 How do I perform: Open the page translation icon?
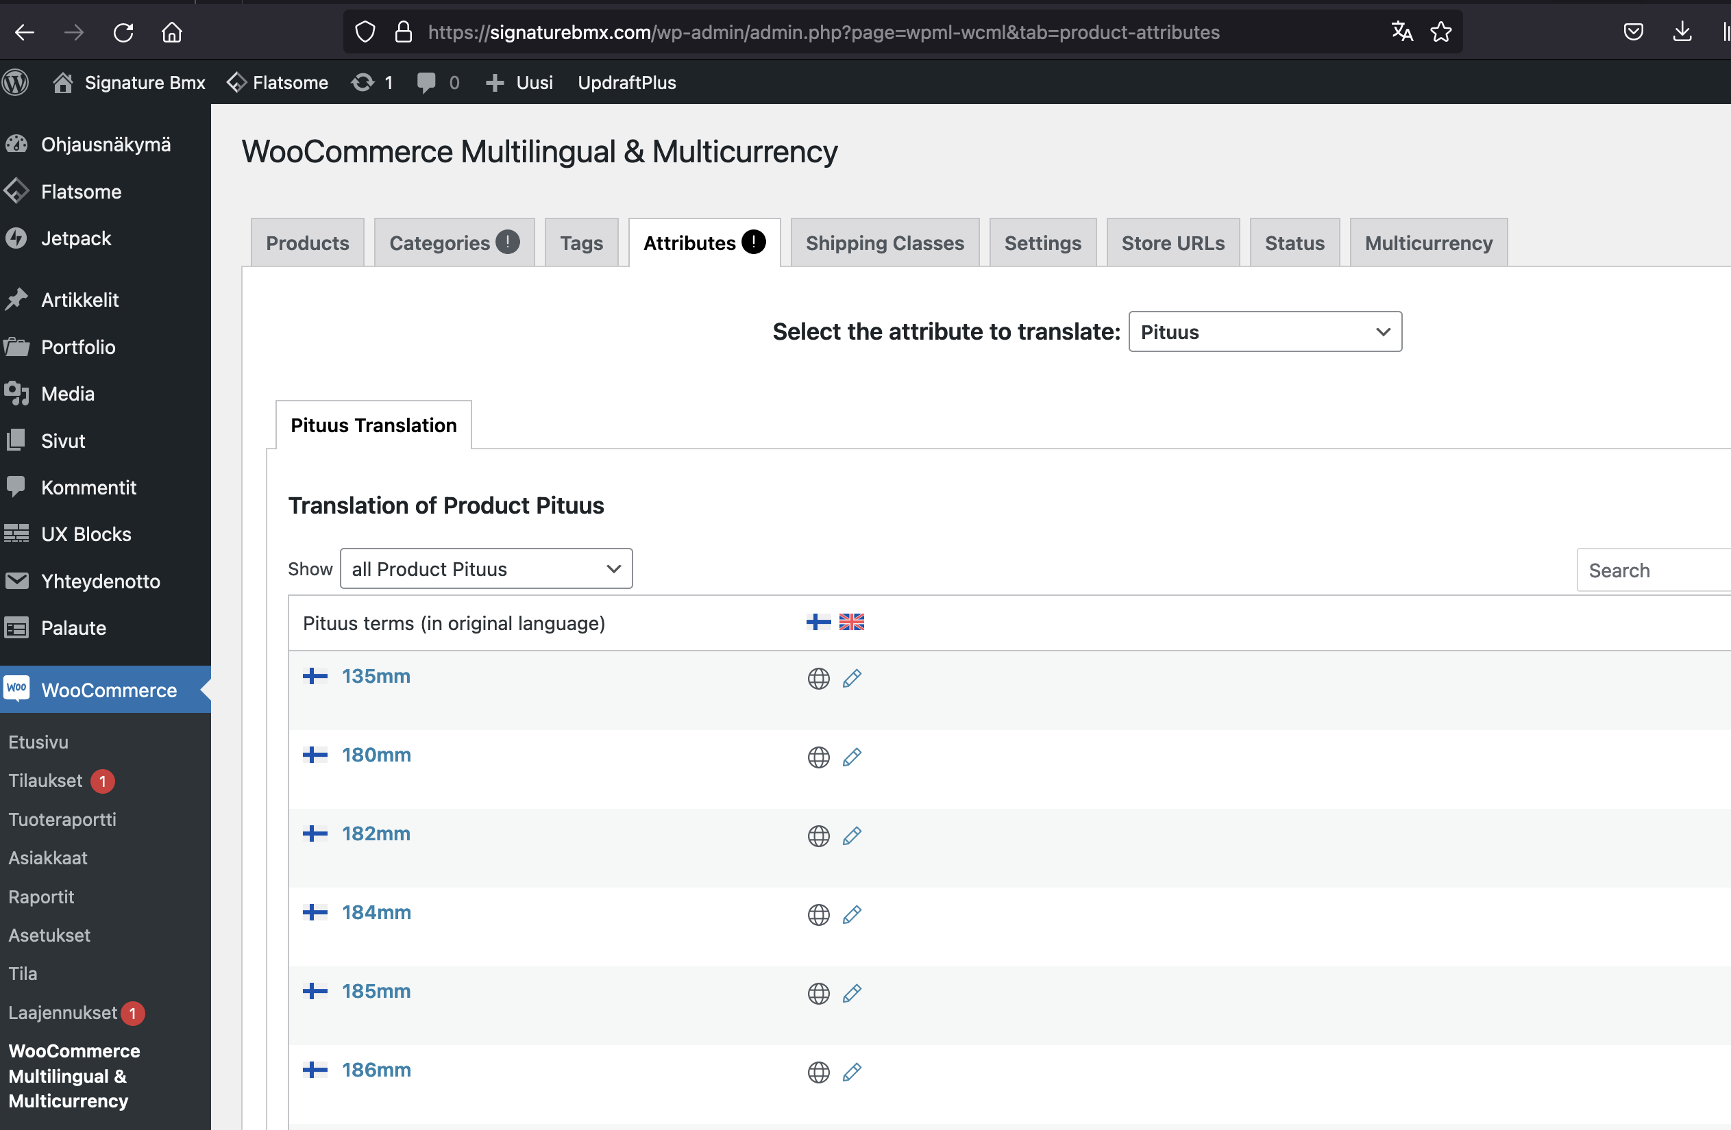click(1401, 32)
